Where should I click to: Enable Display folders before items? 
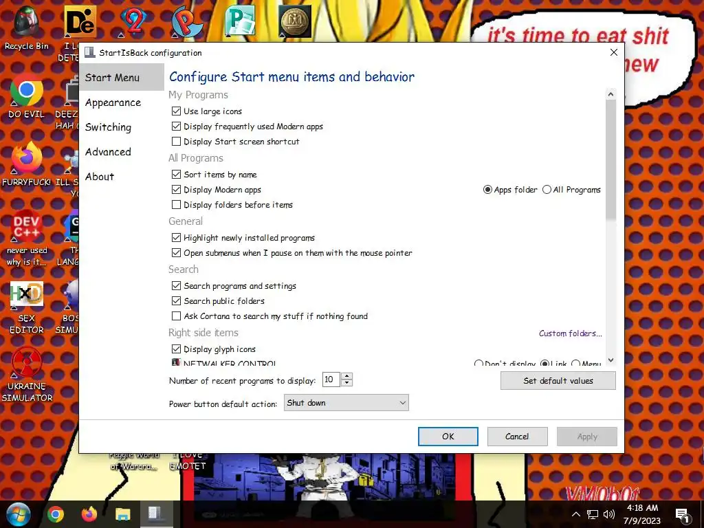click(177, 205)
